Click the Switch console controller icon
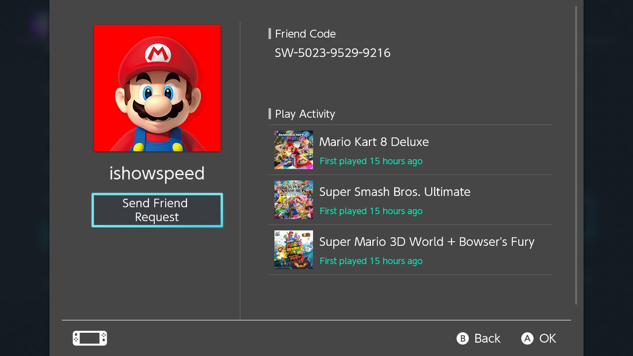Screen dimensions: 633x356 [90, 338]
